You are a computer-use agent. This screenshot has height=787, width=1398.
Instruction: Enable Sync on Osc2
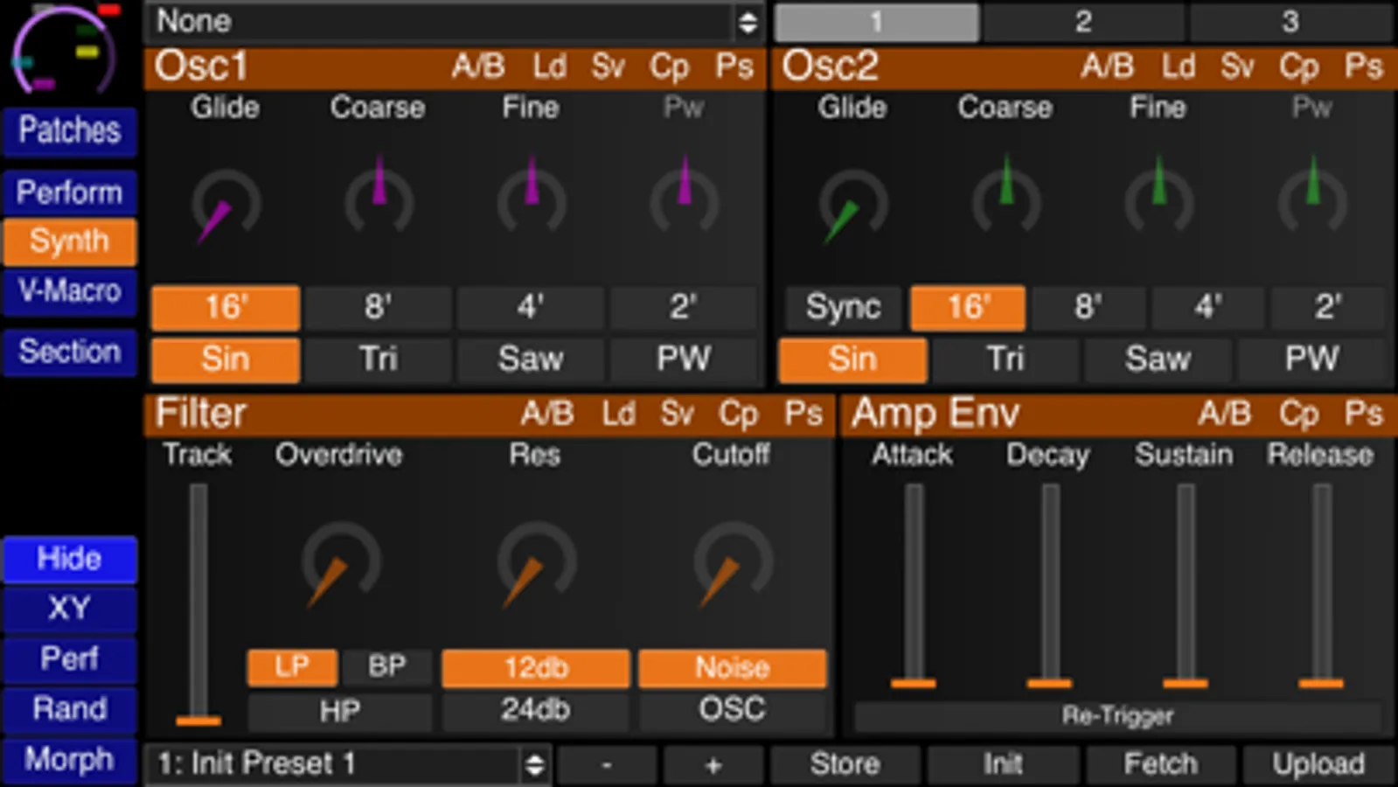[x=843, y=308]
